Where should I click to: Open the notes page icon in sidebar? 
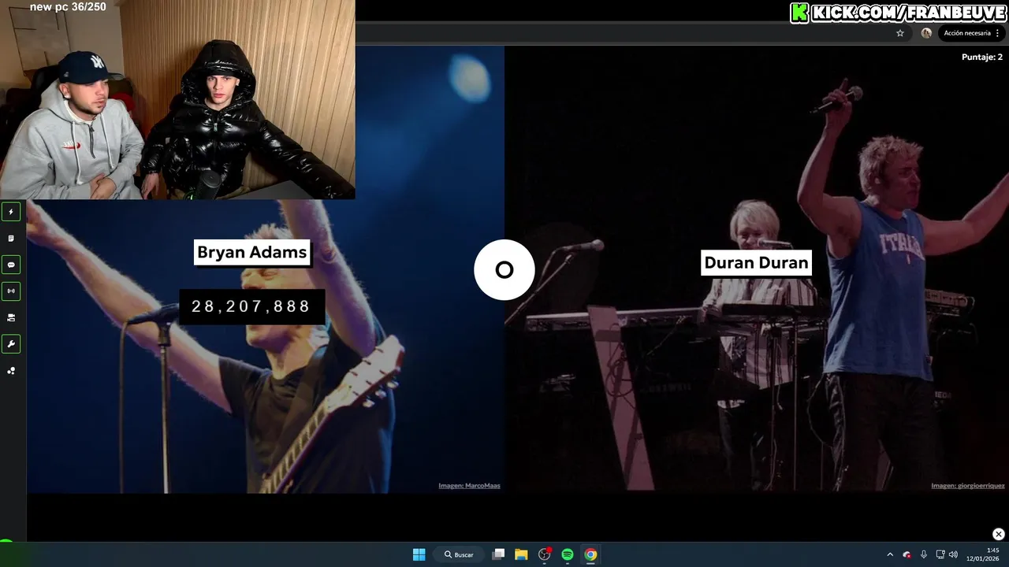tap(11, 238)
